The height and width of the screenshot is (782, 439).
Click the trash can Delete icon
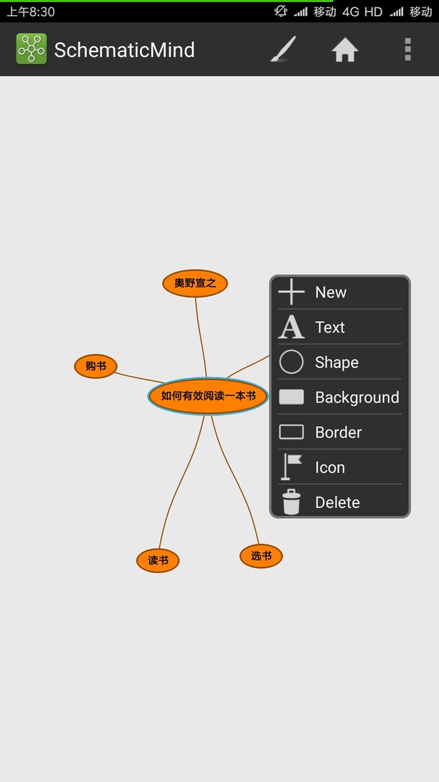point(291,502)
